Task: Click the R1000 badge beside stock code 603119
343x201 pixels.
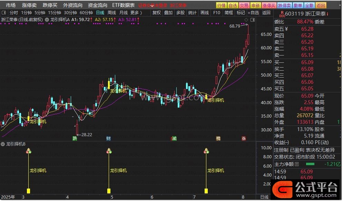Action: pyautogui.click(x=282, y=14)
